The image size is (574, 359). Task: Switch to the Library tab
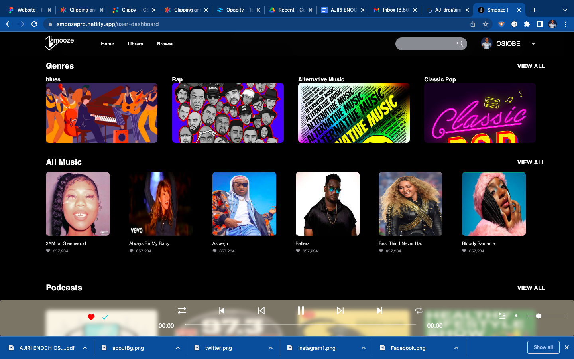click(x=135, y=44)
